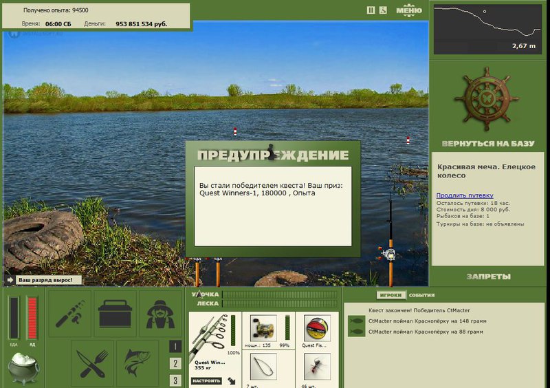The image size is (550, 388).
Task: Select the ant bait thumbnail
Action: pos(317,367)
